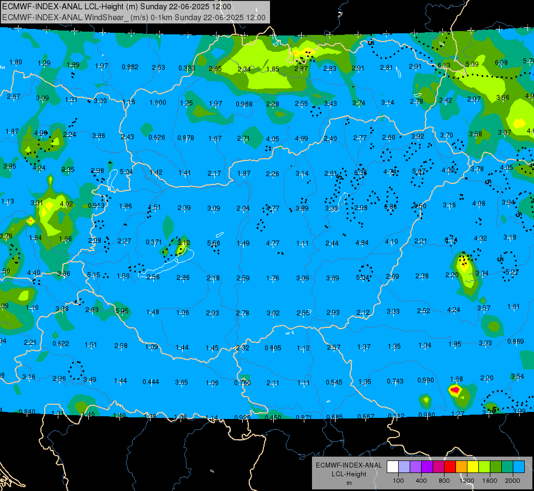Viewport: 534px width, 491px height.
Task: Click the wind shear value 0.371
Action: (x=154, y=242)
